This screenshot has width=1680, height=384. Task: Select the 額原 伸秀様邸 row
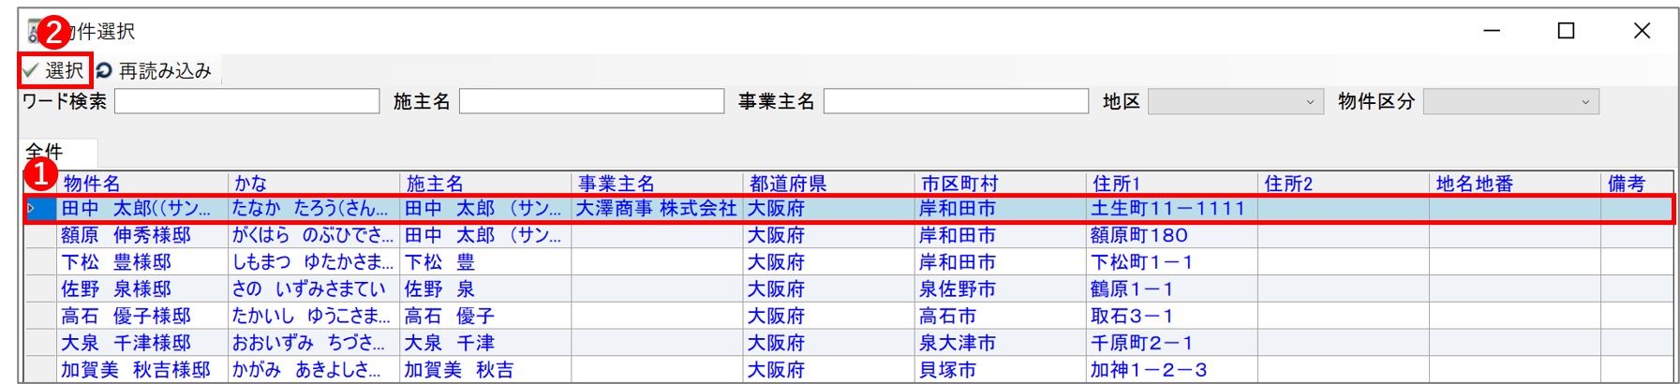(x=126, y=236)
